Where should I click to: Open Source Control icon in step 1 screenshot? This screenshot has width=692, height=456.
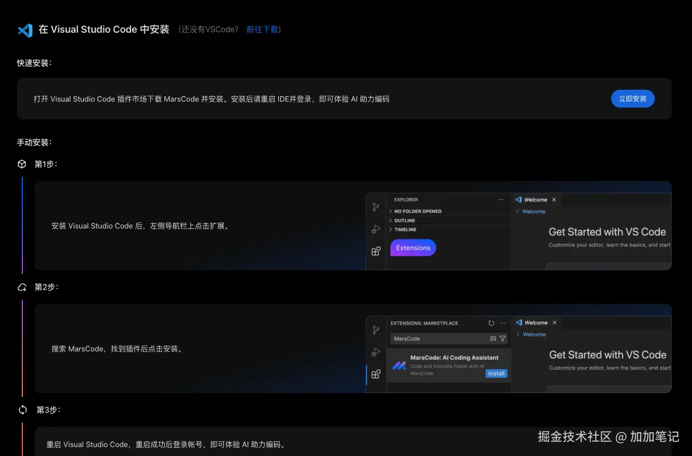pos(376,207)
